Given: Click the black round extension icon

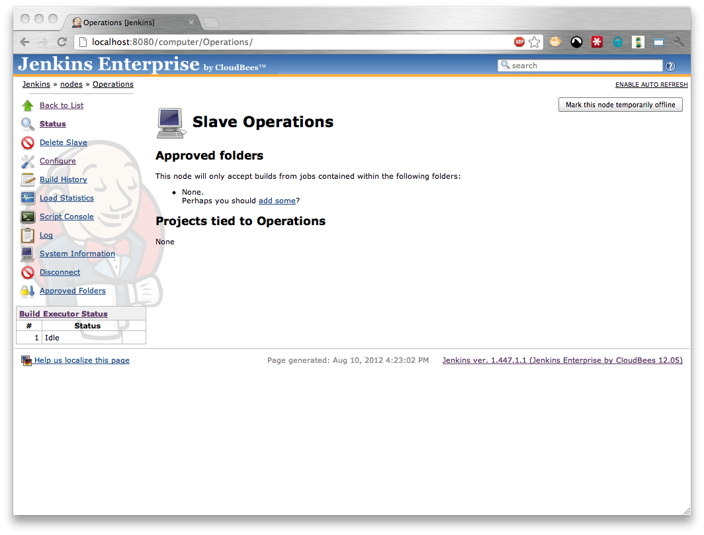Looking at the screenshot, I should coord(576,42).
